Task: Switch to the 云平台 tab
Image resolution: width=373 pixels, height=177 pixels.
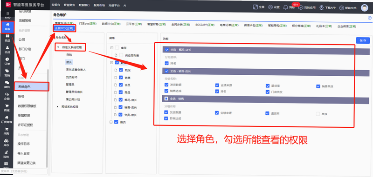Action: coord(134,24)
